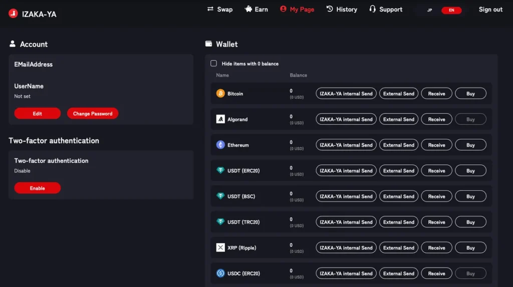Screen dimensions: 513x287
Task: Click Sign out link
Action: 490,10
